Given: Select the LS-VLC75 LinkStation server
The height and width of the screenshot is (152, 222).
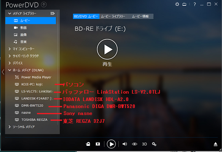Looking at the screenshot, I should point(34,92).
